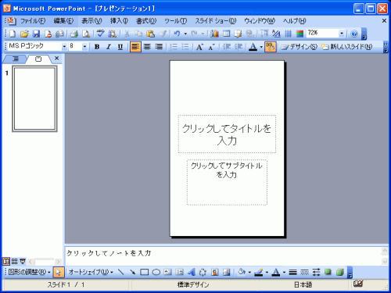The height and width of the screenshot is (293, 391).
Task: Toggle Show/Hide Grid icon
Action: [x=288, y=34]
